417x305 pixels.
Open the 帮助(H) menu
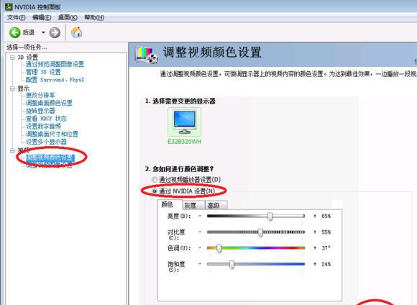[x=94, y=17]
